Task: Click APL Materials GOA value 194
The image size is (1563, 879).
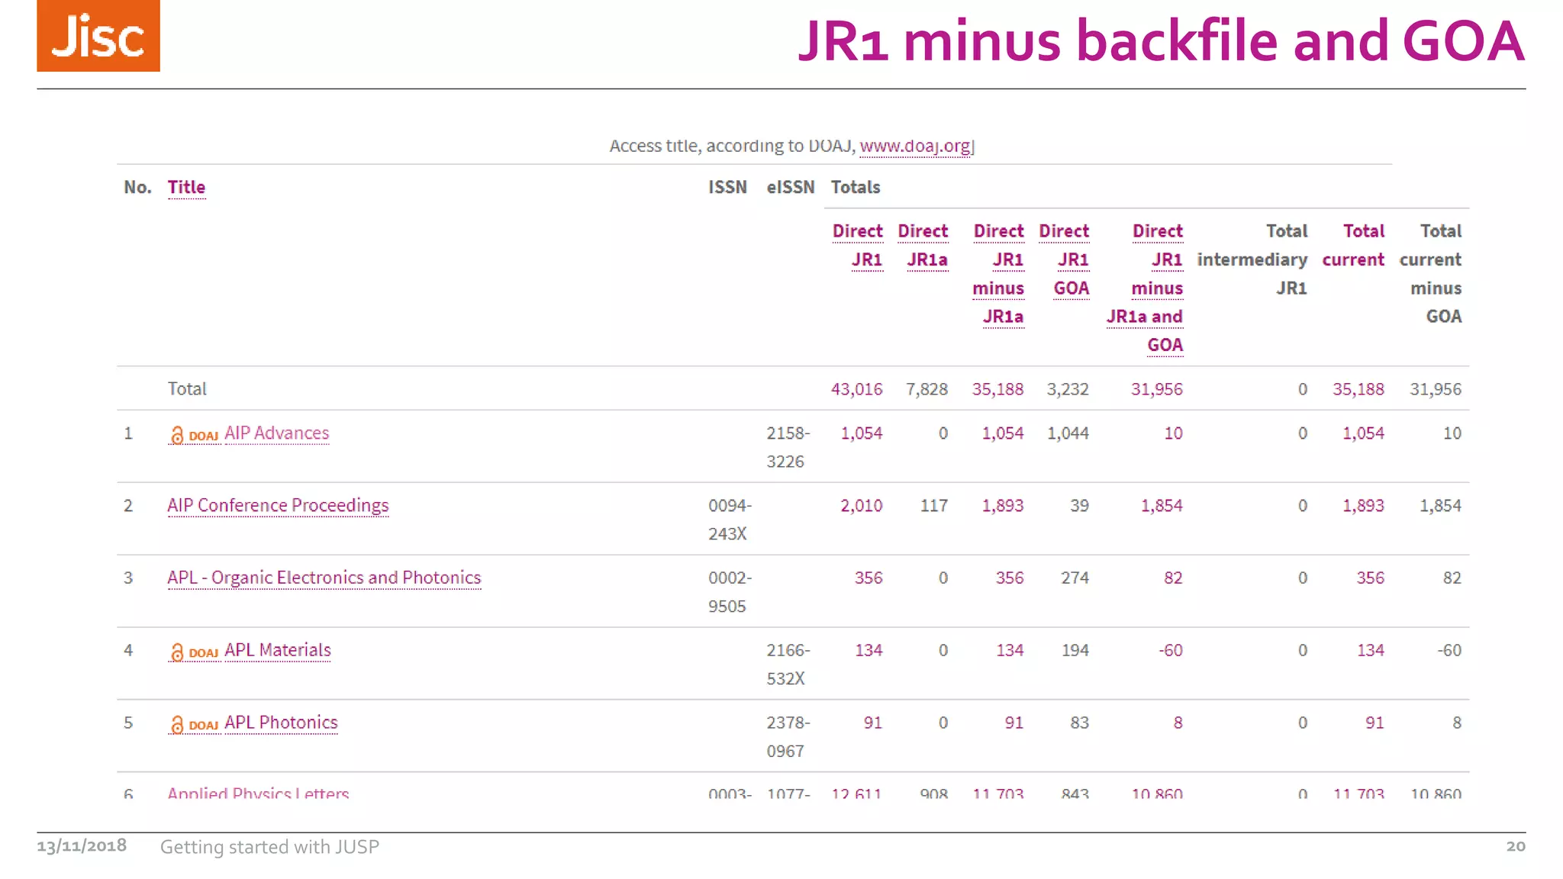Action: click(x=1075, y=650)
